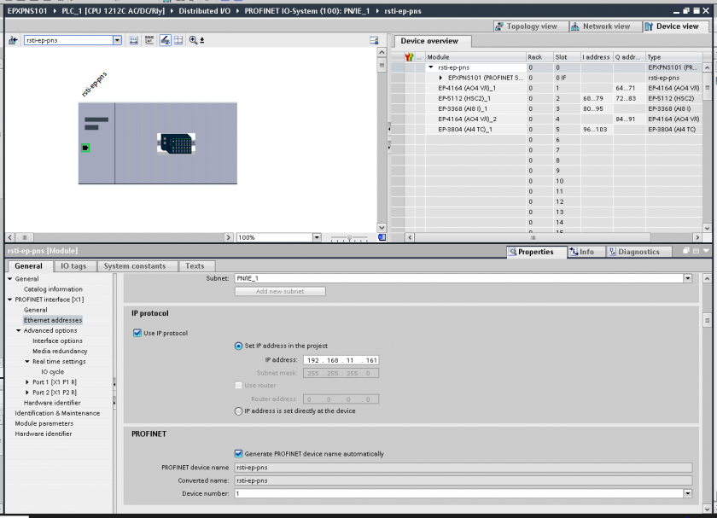The height and width of the screenshot is (518, 717).
Task: Click the Add new subnet button
Action: click(x=280, y=291)
